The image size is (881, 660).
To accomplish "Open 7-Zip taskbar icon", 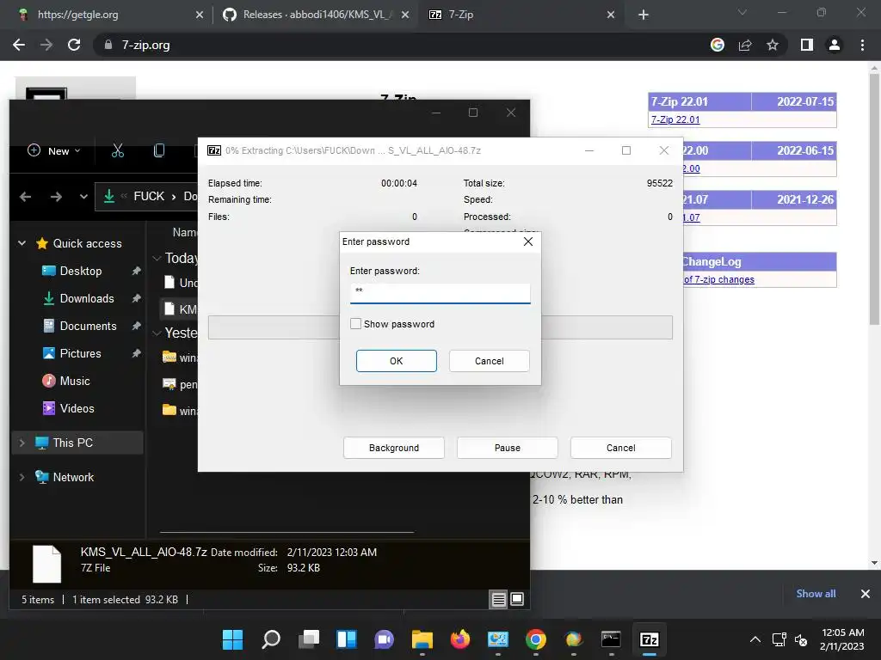I will tap(649, 639).
